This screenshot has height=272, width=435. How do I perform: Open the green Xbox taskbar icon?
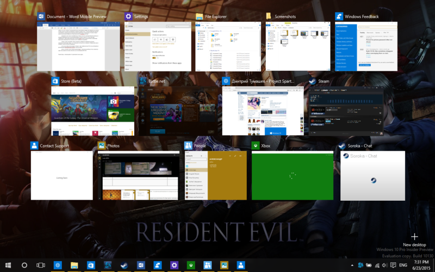pyautogui.click(x=191, y=265)
